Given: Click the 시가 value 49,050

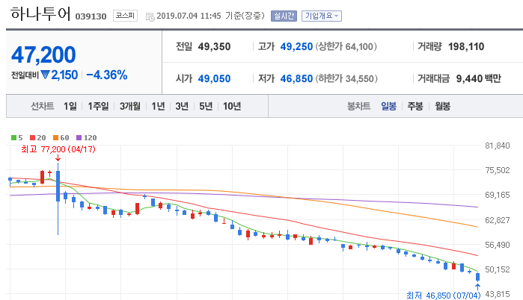Looking at the screenshot, I should click(214, 79).
